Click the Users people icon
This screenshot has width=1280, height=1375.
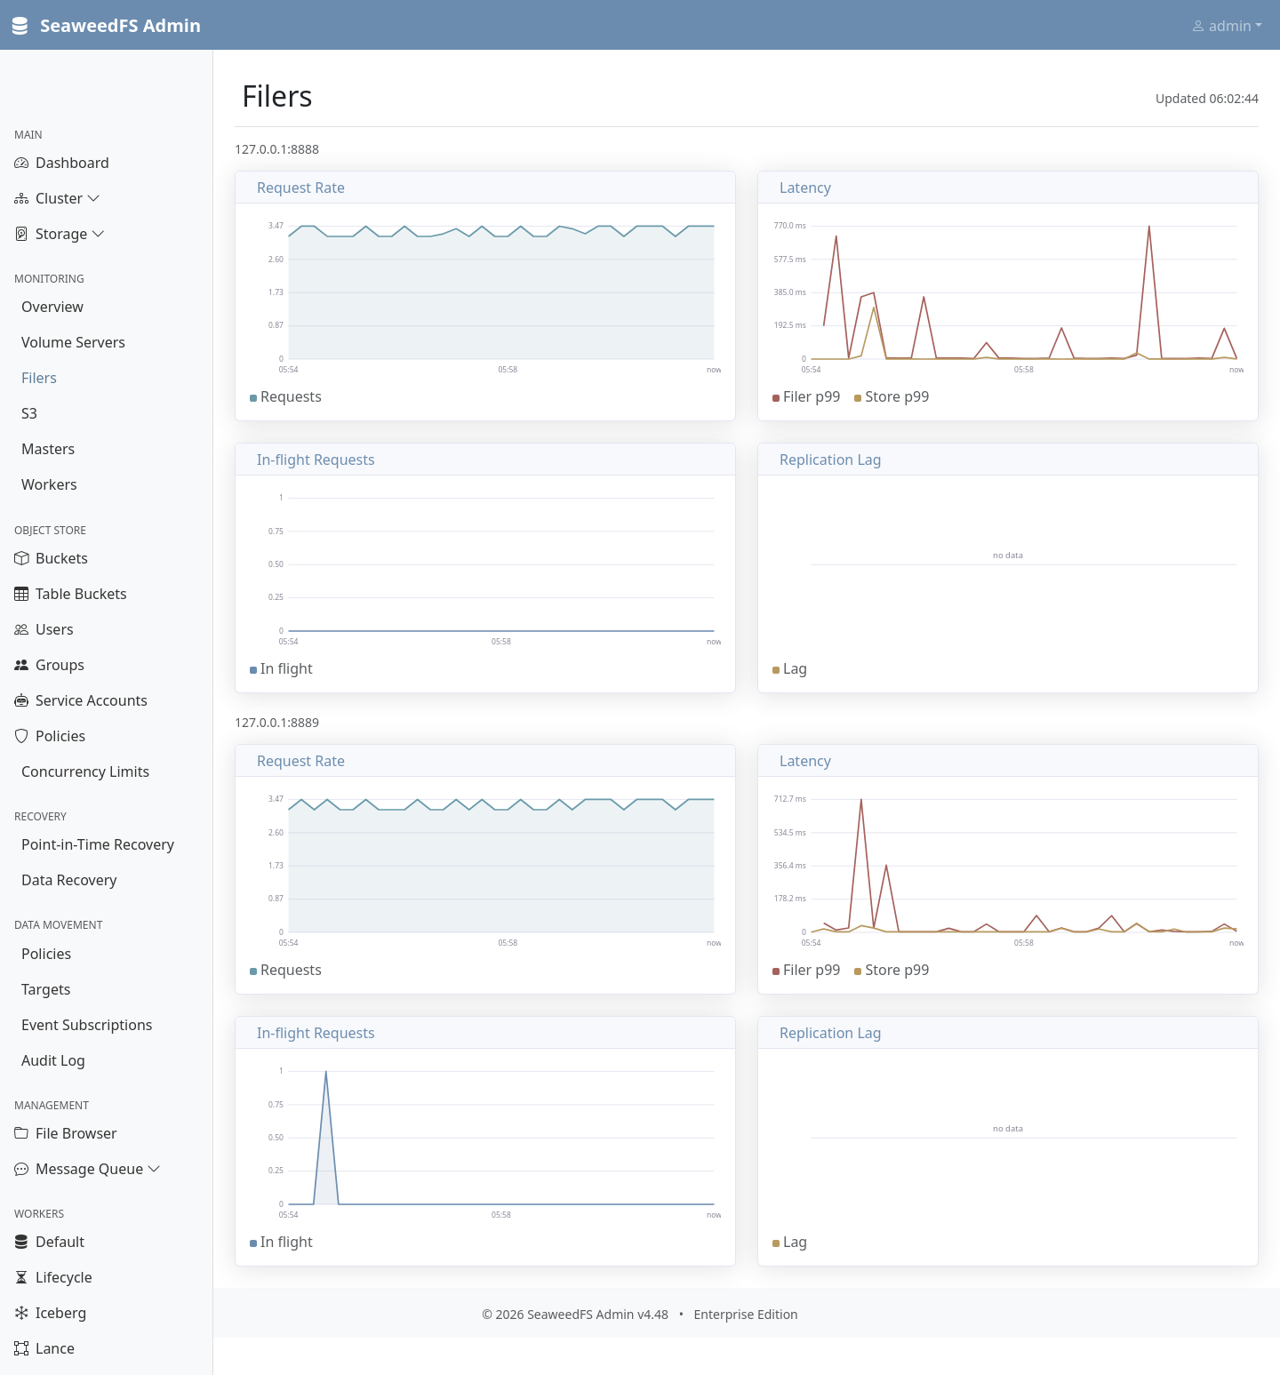[21, 630]
